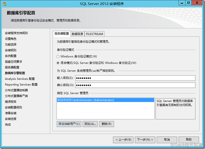Click 安装规则 in the step list
This screenshot has height=149, width=205.
coord(11,50)
